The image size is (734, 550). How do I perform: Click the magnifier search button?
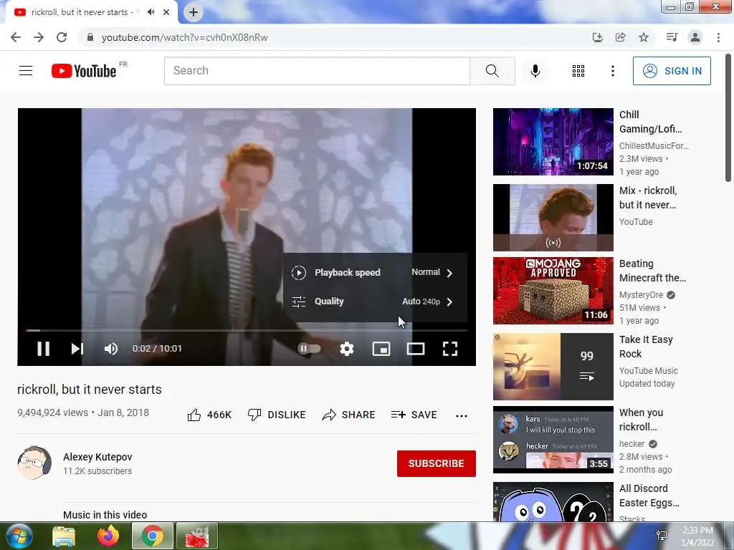coord(492,71)
